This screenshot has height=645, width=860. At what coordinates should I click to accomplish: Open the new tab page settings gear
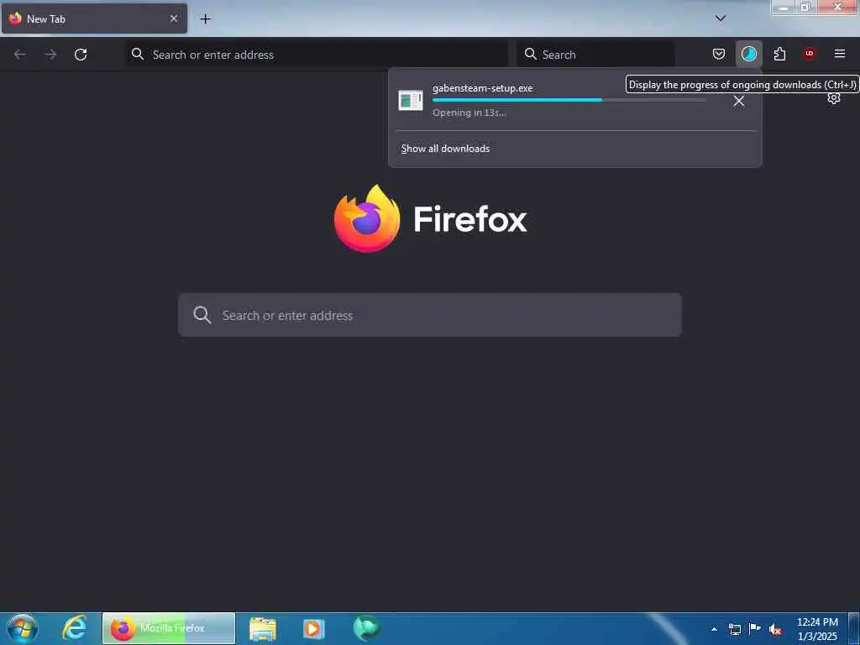pyautogui.click(x=834, y=99)
